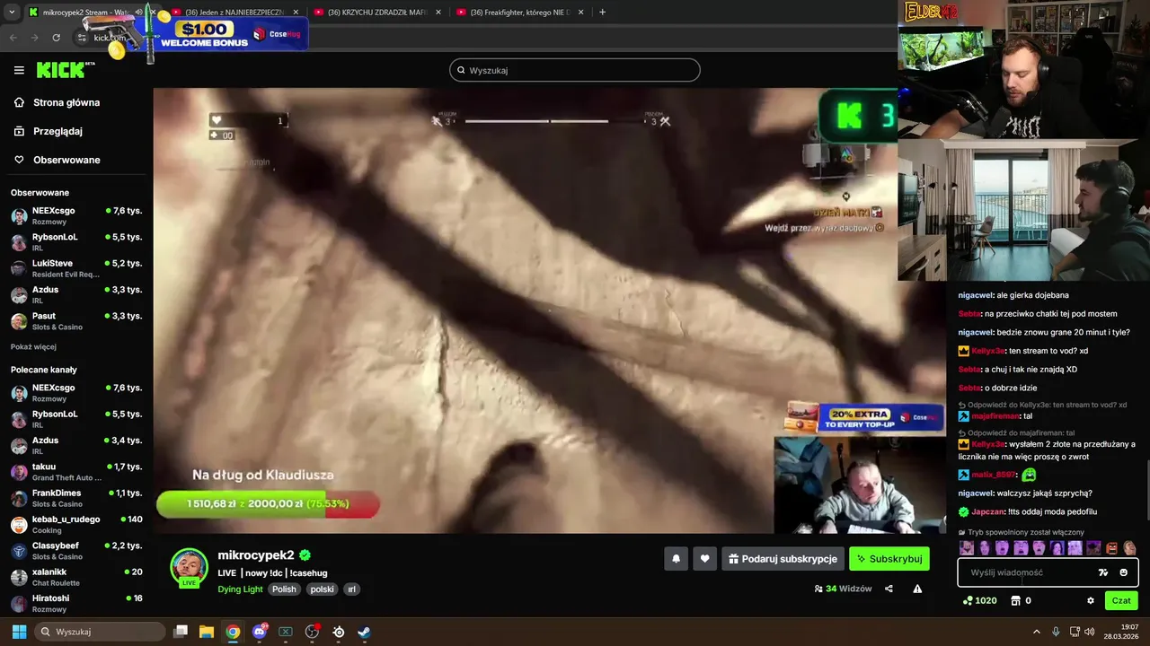Open the LukiSteve channel

(x=76, y=268)
